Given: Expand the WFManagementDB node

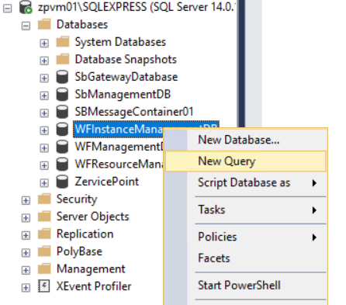Looking at the screenshot, I should [44, 148].
